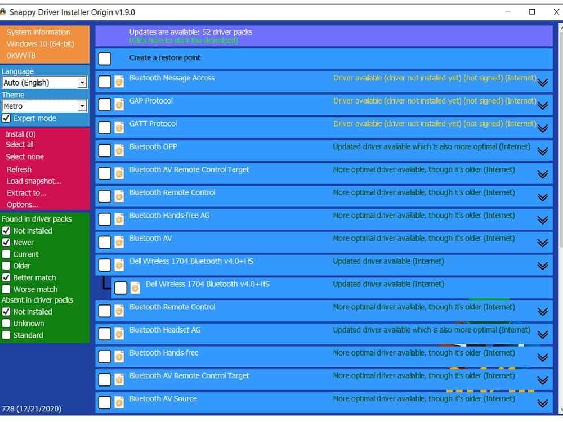Click the driver pack icon beside Bluetooth AV
The height and width of the screenshot is (422, 563).
click(119, 242)
